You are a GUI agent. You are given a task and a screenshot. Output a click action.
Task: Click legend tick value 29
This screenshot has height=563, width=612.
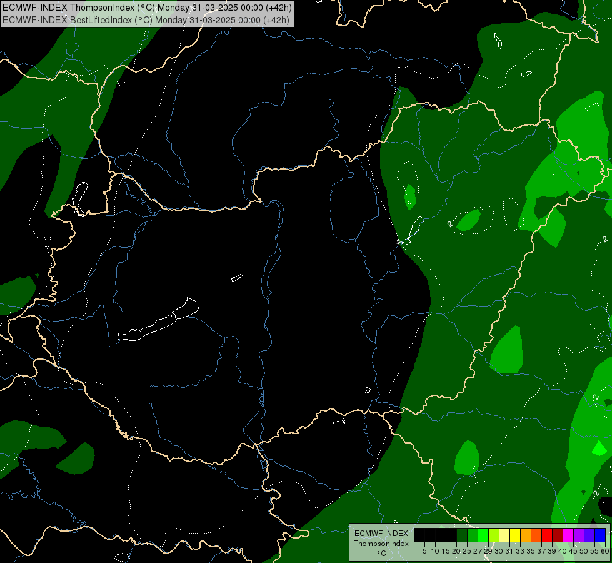(488, 551)
